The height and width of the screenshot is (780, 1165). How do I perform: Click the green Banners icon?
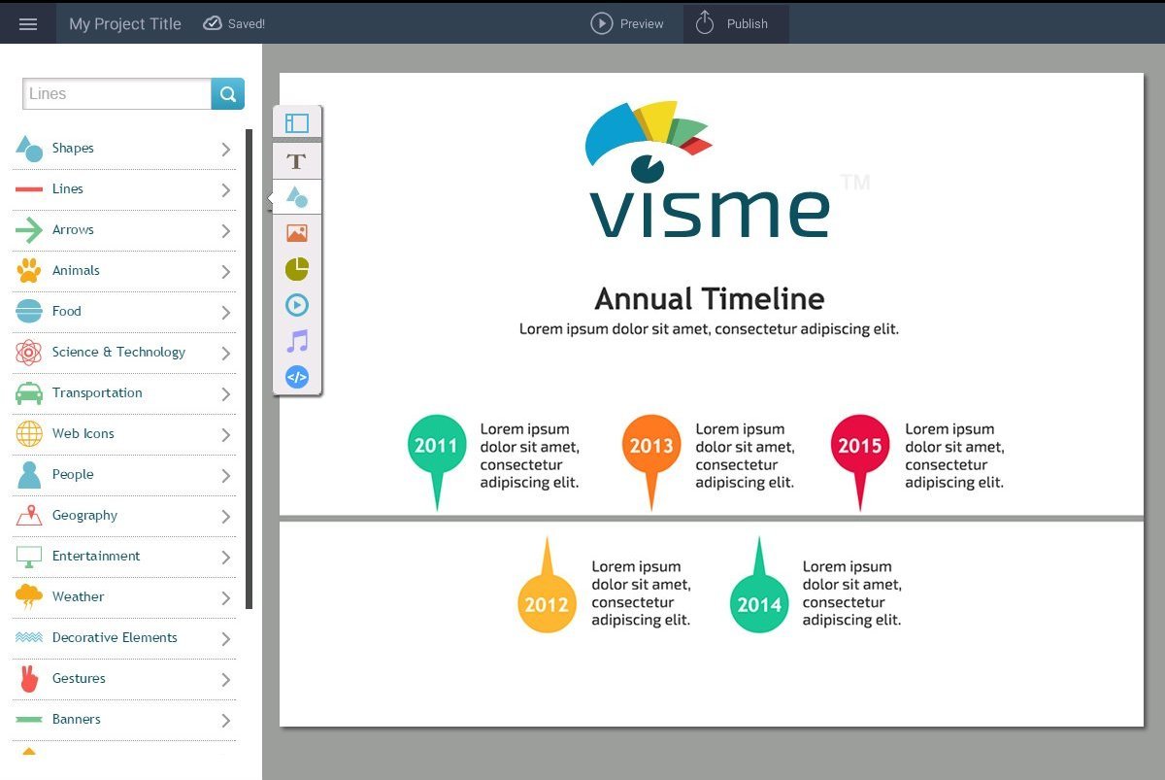[29, 720]
